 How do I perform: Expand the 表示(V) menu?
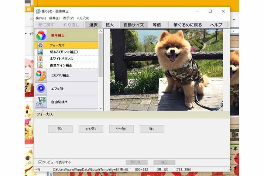click(x=68, y=18)
